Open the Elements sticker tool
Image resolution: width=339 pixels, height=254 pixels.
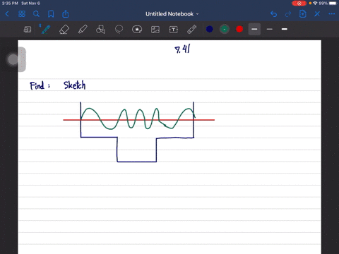pyautogui.click(x=137, y=30)
